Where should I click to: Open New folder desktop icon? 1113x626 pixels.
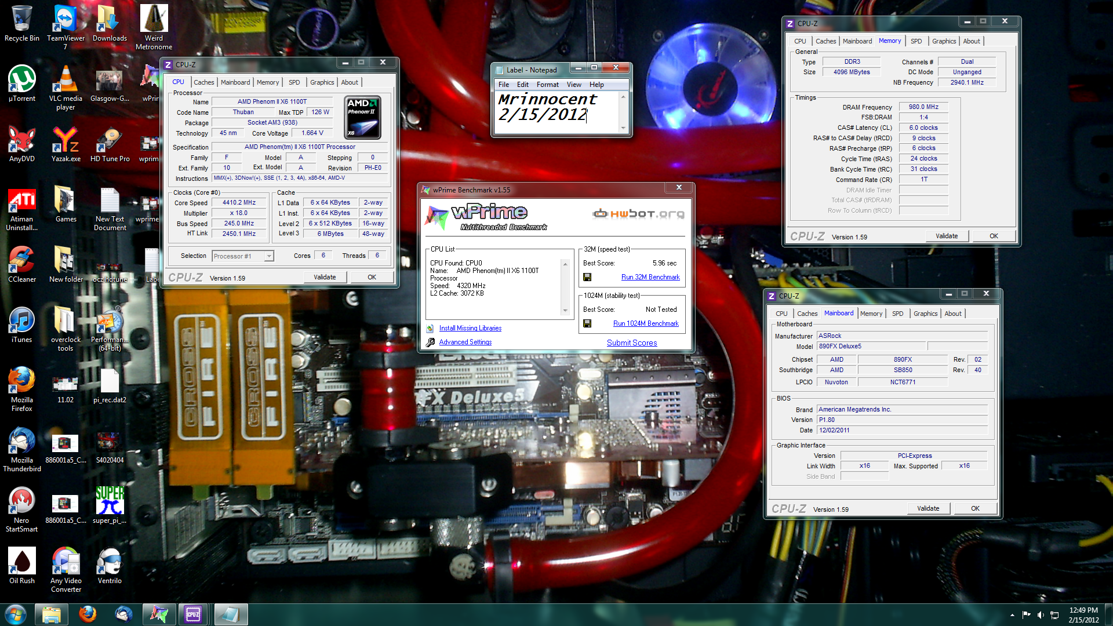tap(66, 264)
